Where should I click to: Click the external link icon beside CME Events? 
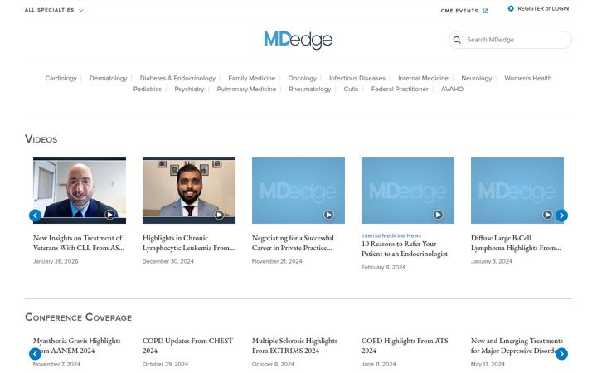tap(485, 11)
